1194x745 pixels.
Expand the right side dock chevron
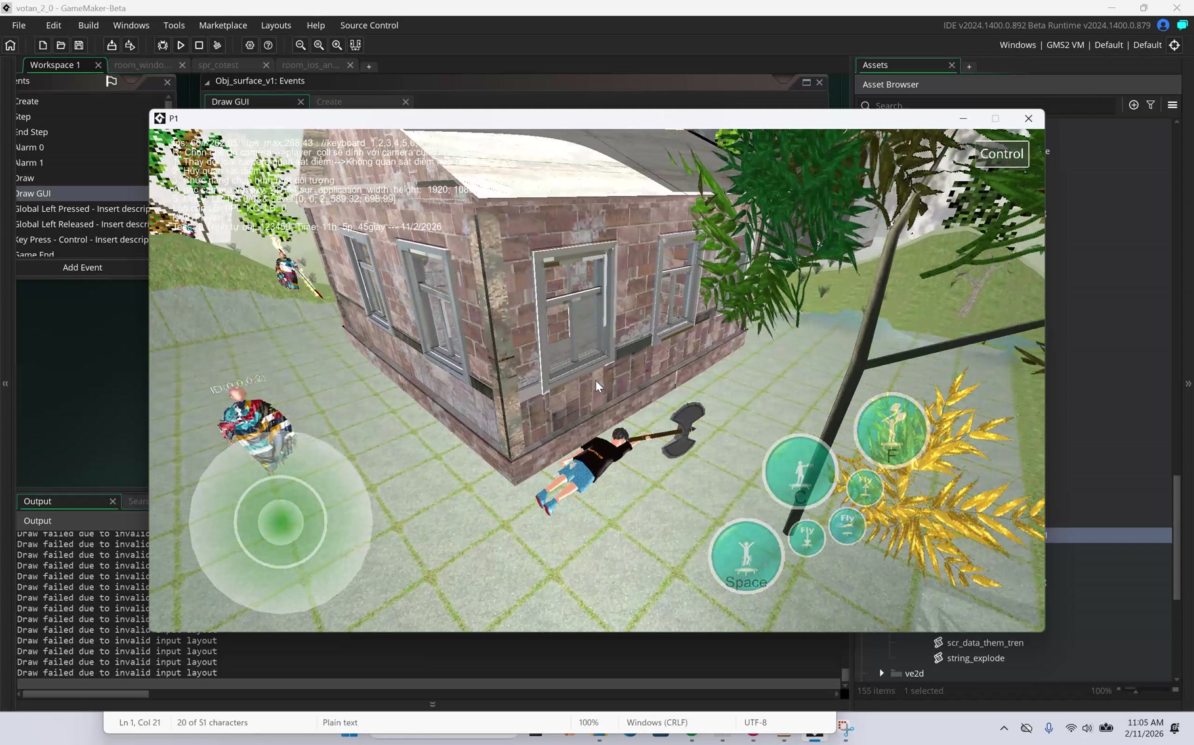[x=1188, y=384]
